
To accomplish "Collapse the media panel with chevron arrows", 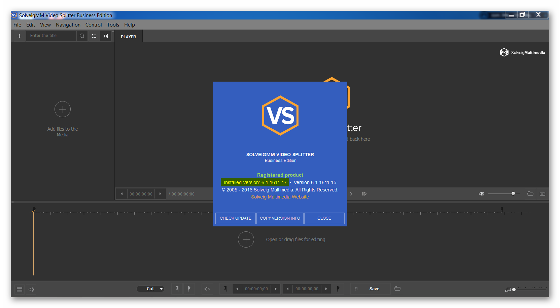I will (x=113, y=32).
